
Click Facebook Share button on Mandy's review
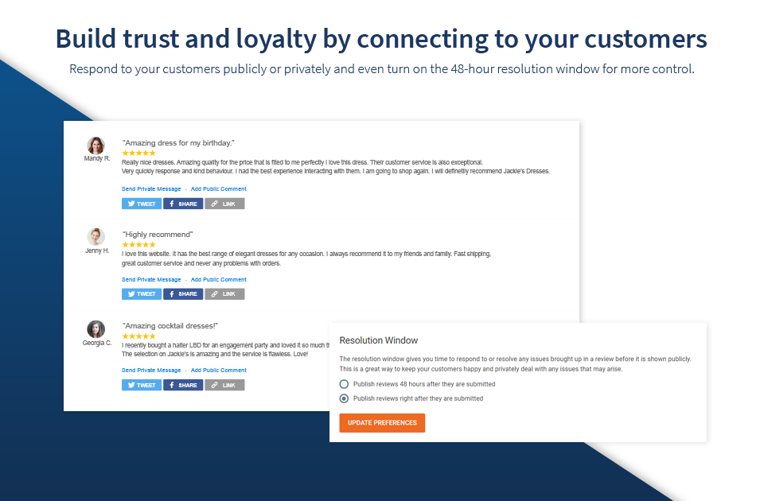click(x=183, y=204)
